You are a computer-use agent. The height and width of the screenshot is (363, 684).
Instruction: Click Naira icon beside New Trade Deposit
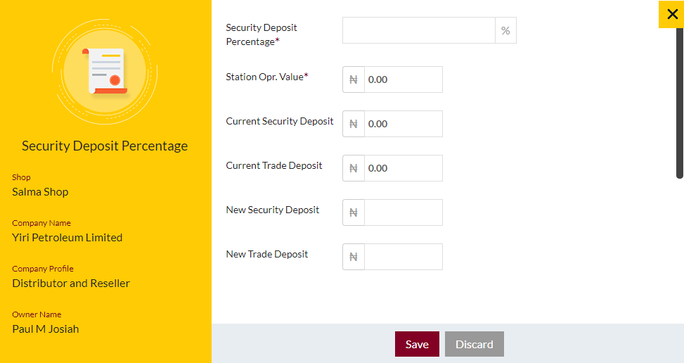point(354,257)
